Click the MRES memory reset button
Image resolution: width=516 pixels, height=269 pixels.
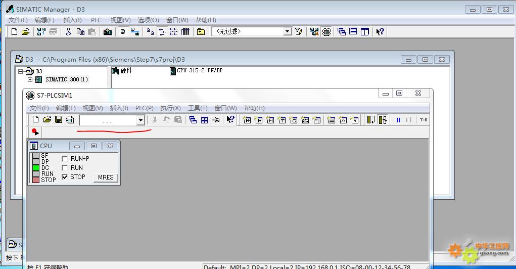(x=106, y=177)
